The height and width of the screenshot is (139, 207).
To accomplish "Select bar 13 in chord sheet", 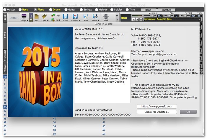I will 5,88.
